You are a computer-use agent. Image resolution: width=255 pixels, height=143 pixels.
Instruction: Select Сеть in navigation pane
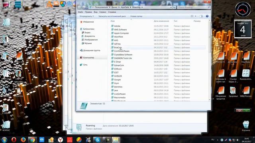[85, 65]
